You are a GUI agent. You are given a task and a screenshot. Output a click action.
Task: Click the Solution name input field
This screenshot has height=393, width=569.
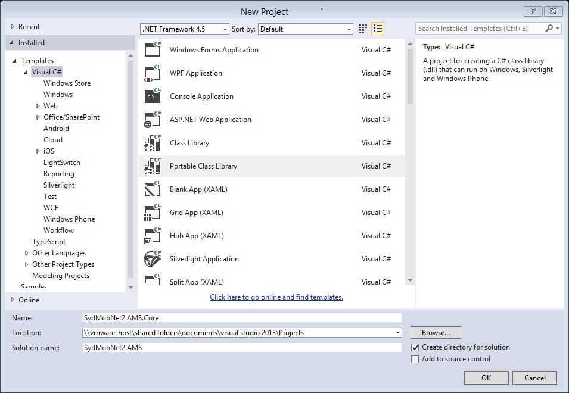click(x=241, y=347)
